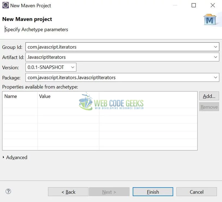The height and width of the screenshot is (202, 222).
Task: Click the 'Package:' label
Action: pyautogui.click(x=11, y=78)
